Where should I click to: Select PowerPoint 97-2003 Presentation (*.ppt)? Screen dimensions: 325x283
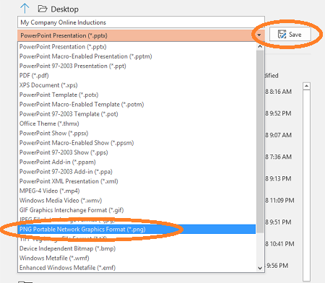coord(137,66)
